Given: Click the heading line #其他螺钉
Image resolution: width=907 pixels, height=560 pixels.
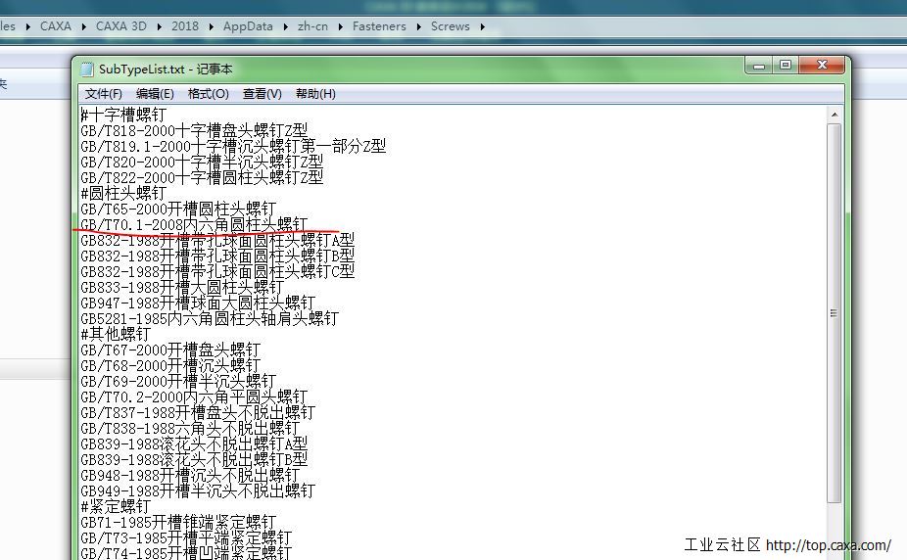Looking at the screenshot, I should click(x=116, y=334).
